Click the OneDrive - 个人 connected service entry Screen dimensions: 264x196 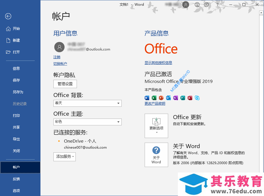(x=80, y=141)
